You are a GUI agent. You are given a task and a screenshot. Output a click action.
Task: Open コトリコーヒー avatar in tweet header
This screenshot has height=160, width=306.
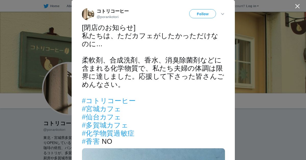[x=88, y=14]
